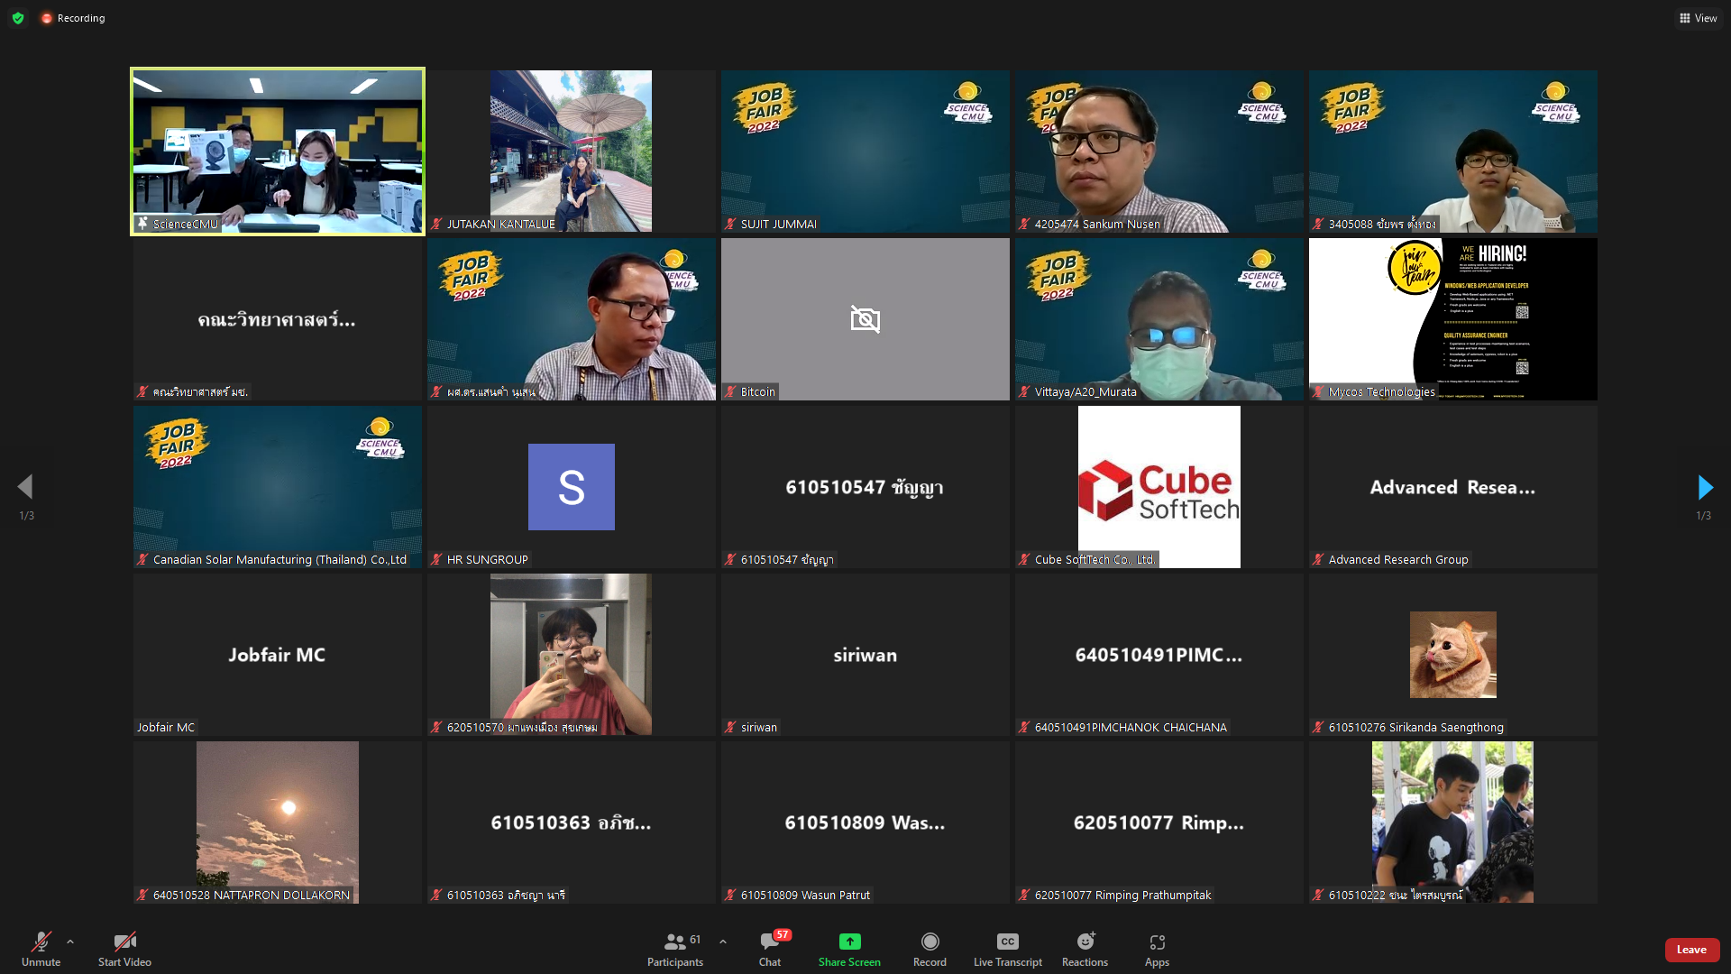This screenshot has width=1731, height=974.
Task: Click the Recording indicator
Action: (x=73, y=18)
